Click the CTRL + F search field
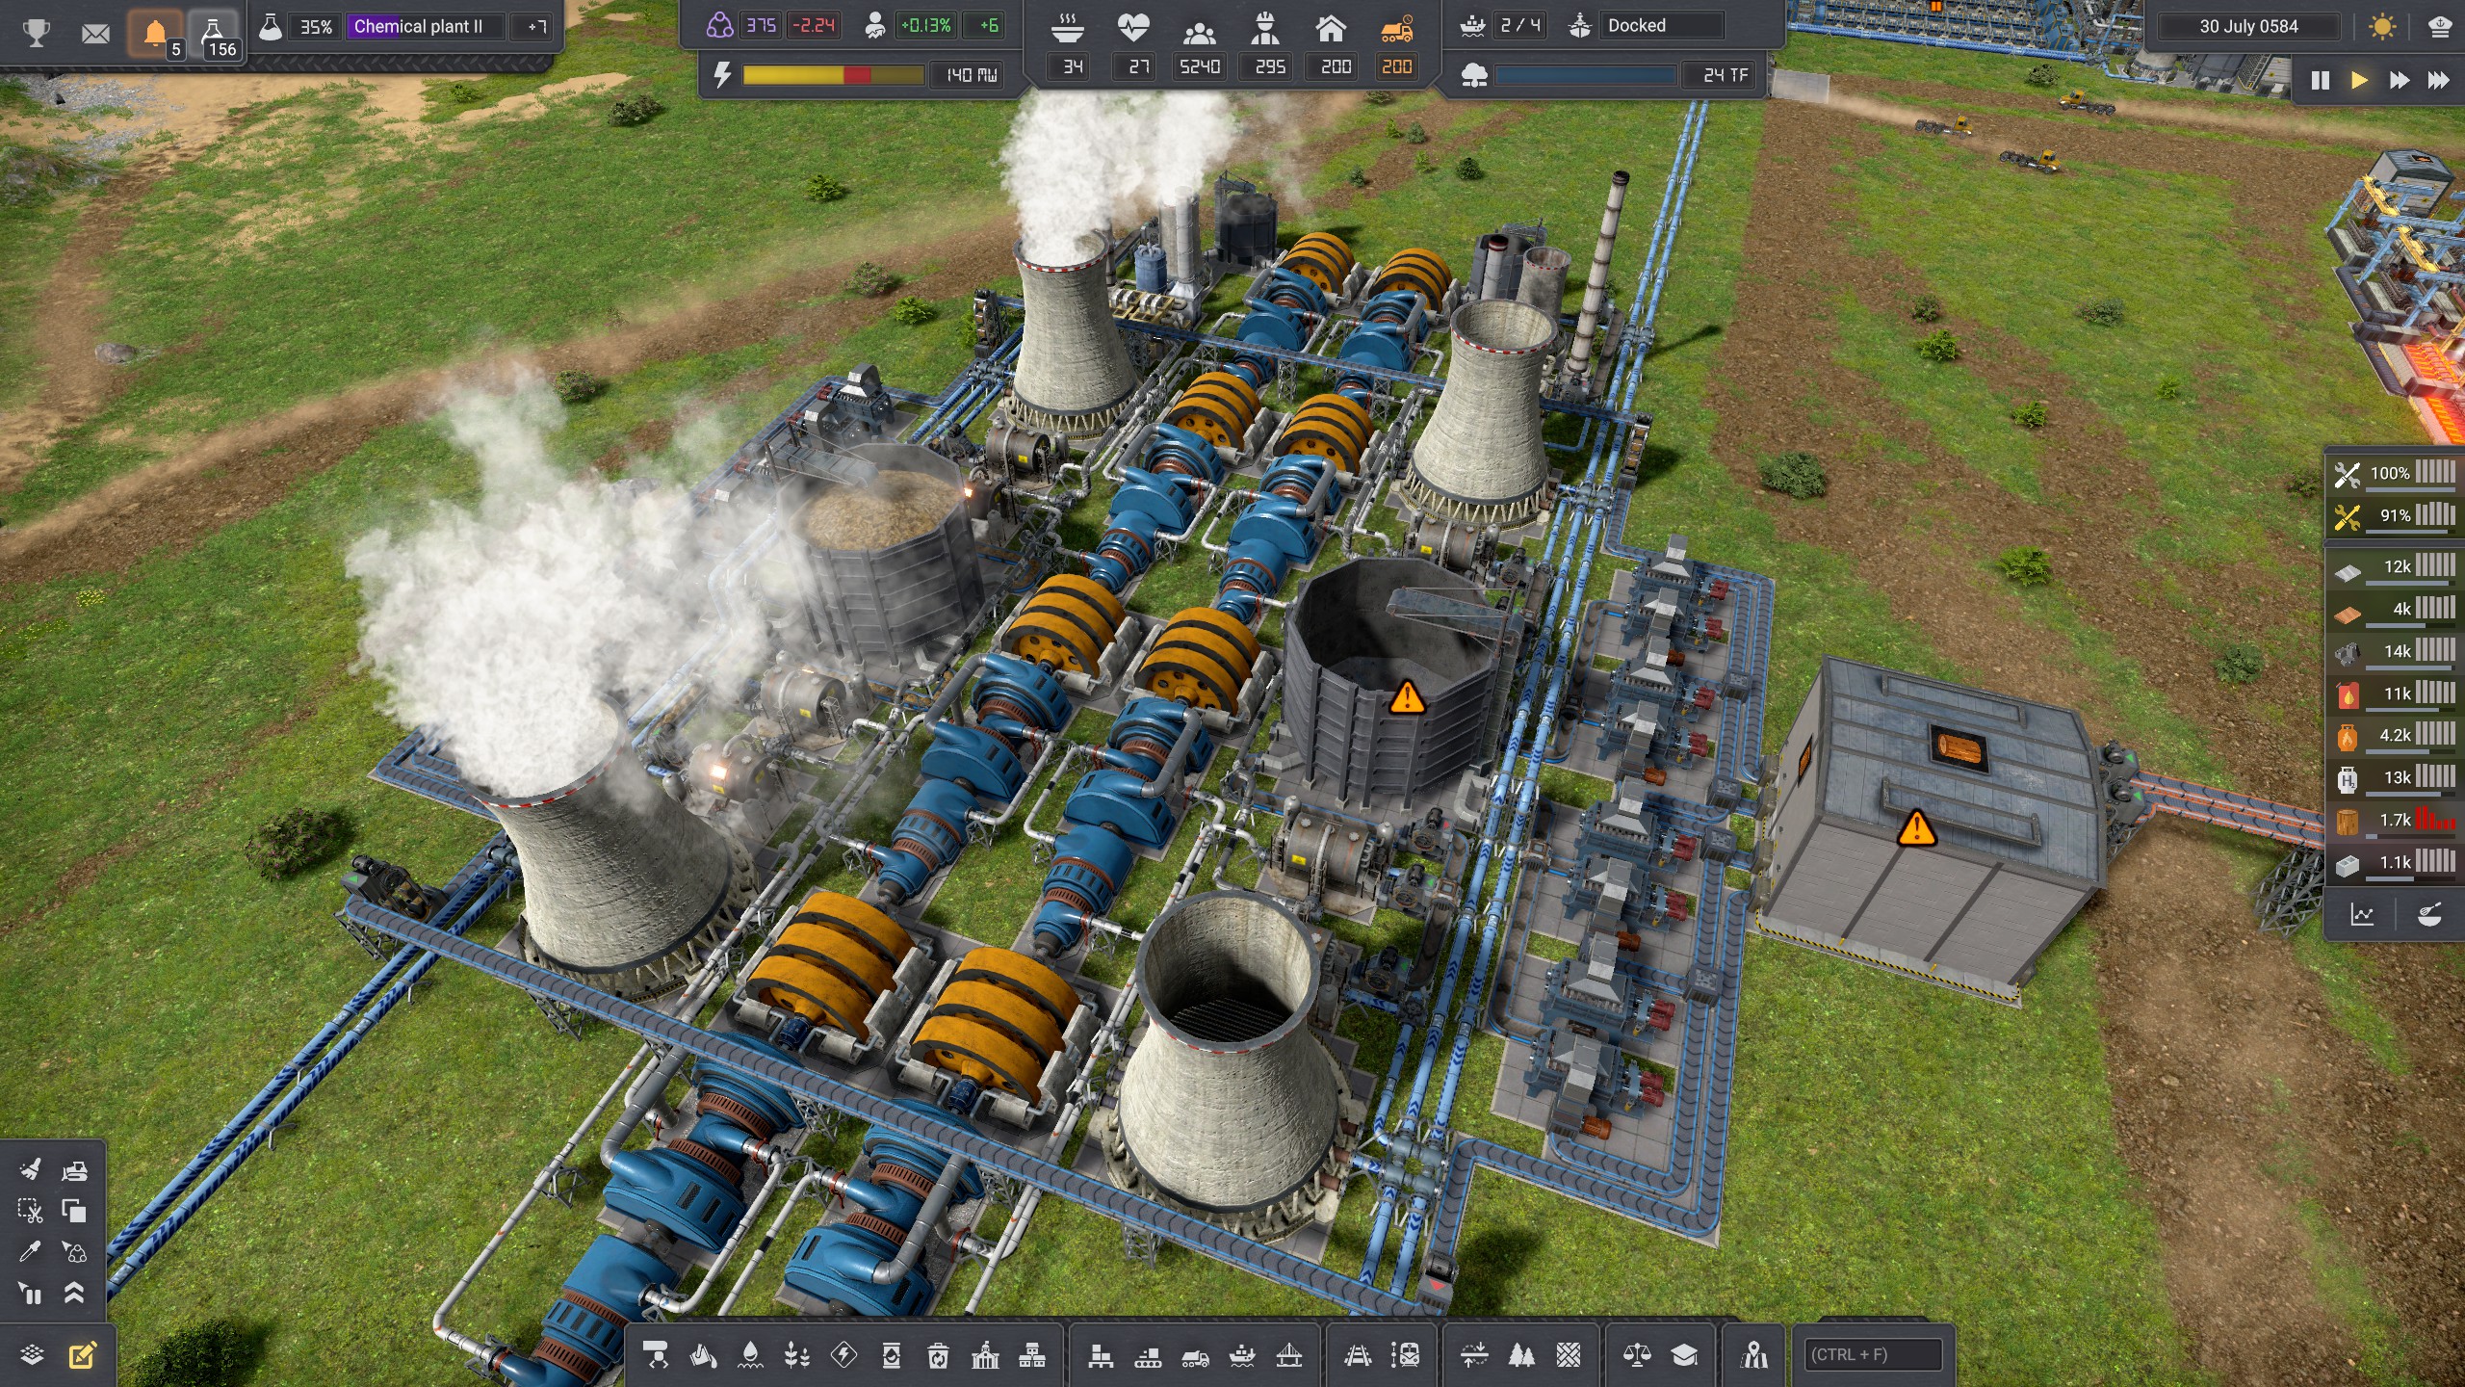 [x=1873, y=1354]
